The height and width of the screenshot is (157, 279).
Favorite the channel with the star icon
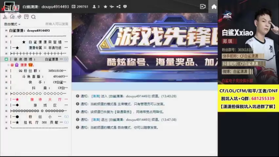pos(105,7)
